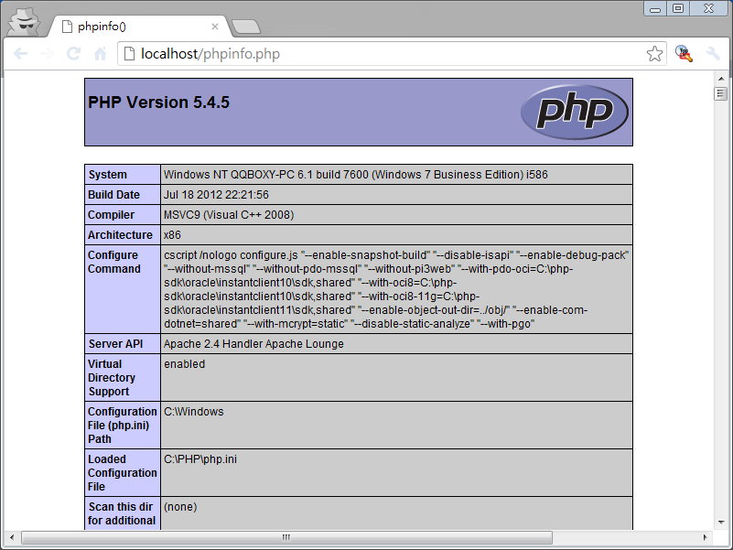This screenshot has height=550, width=733.
Task: Click the (none) value
Action: [180, 507]
